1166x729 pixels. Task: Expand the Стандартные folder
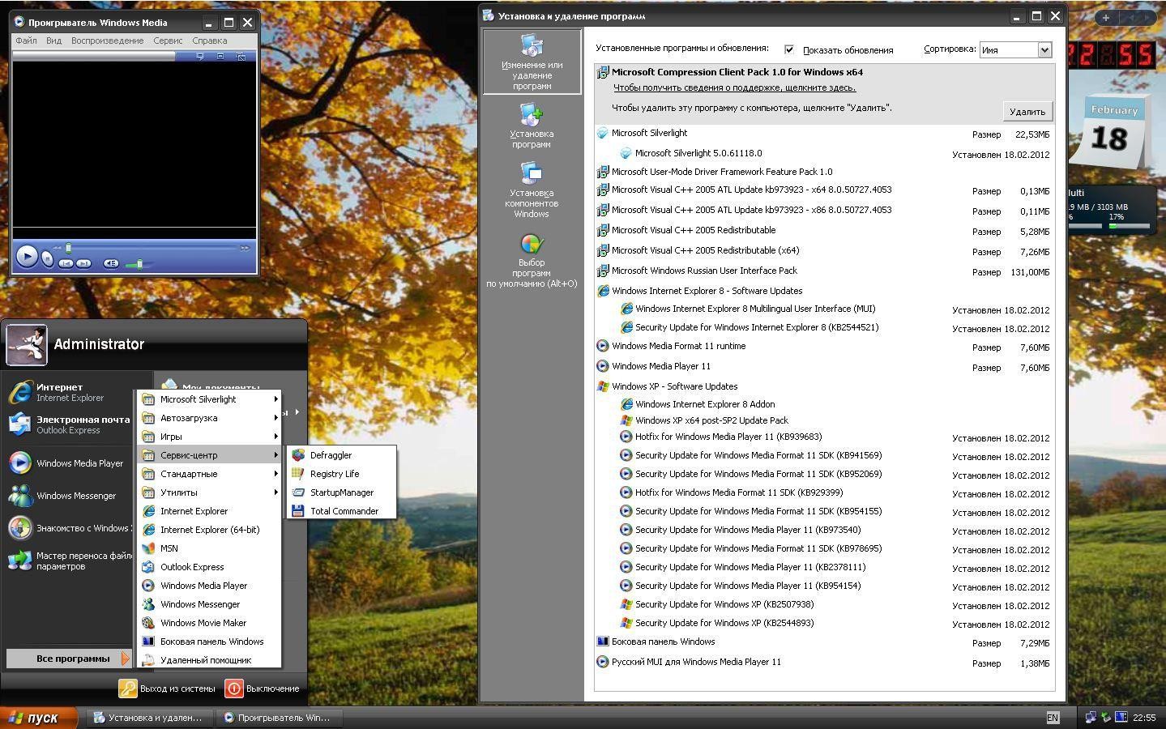(x=209, y=474)
